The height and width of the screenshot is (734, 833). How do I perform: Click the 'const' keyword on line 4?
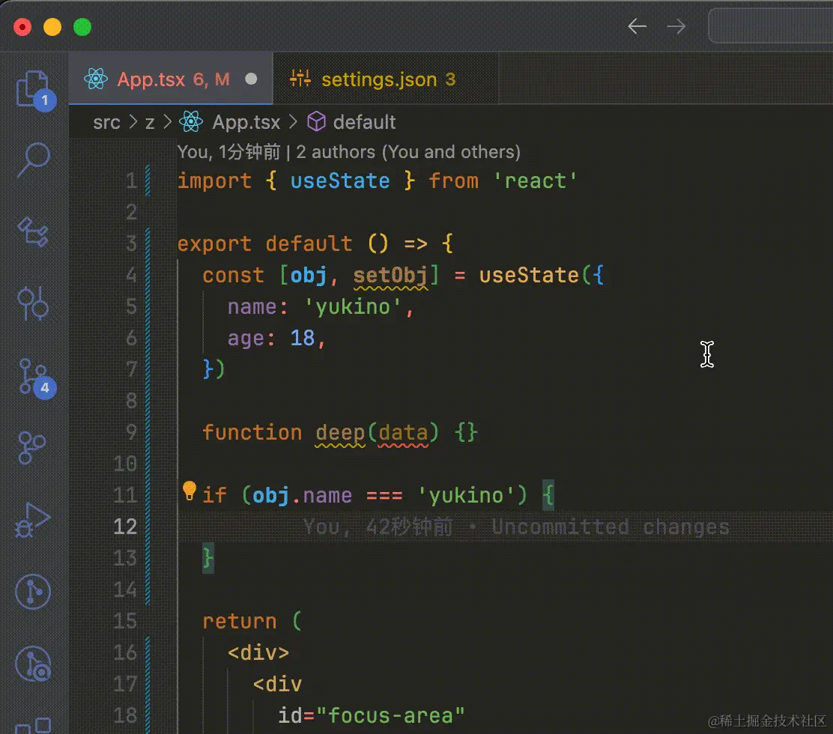(x=233, y=276)
